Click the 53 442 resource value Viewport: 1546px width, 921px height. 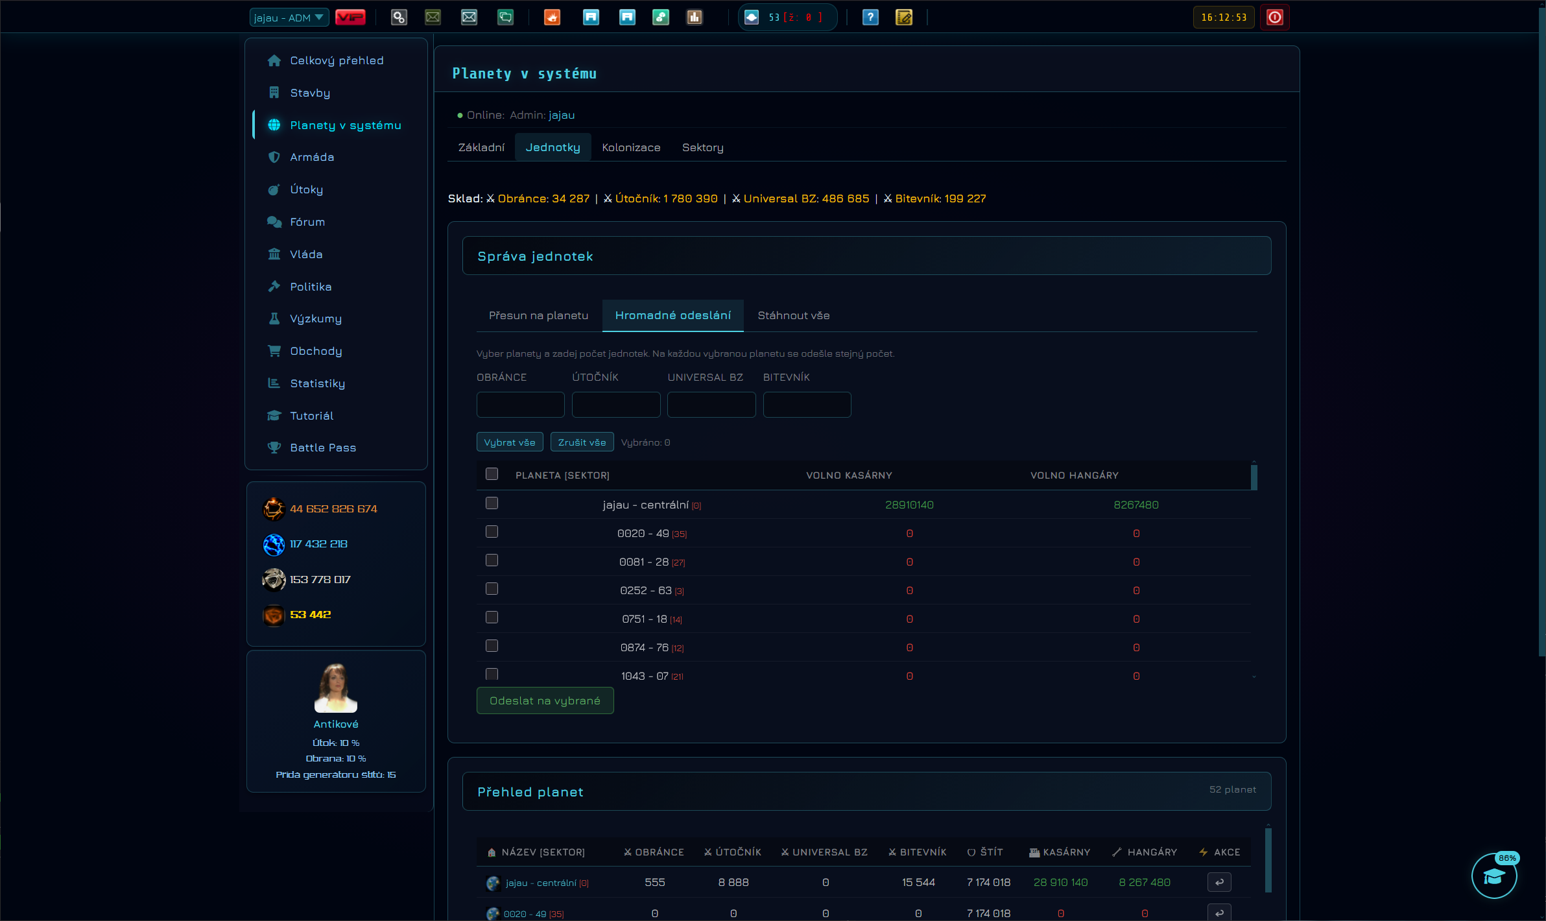(x=310, y=615)
